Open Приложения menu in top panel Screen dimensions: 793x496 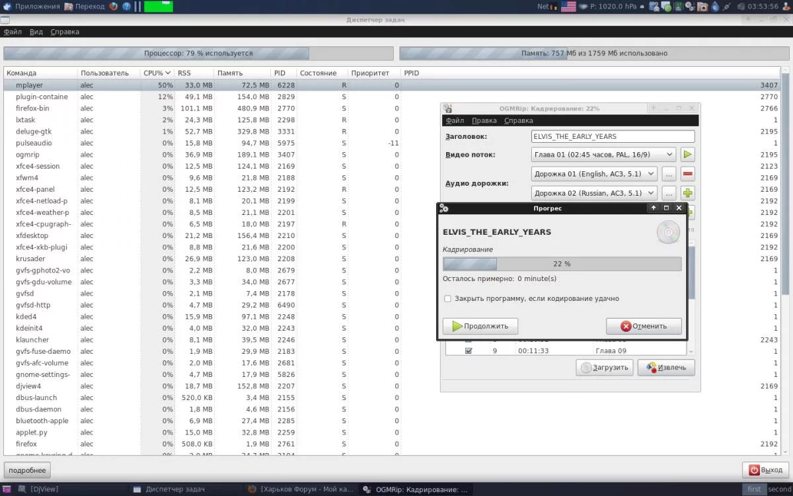tap(32, 6)
